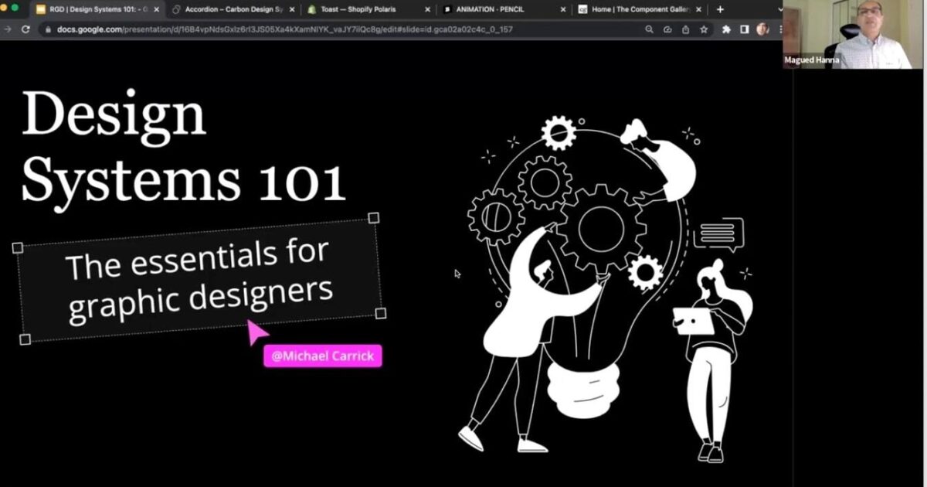Close the Component Gallery tab

[x=699, y=9]
